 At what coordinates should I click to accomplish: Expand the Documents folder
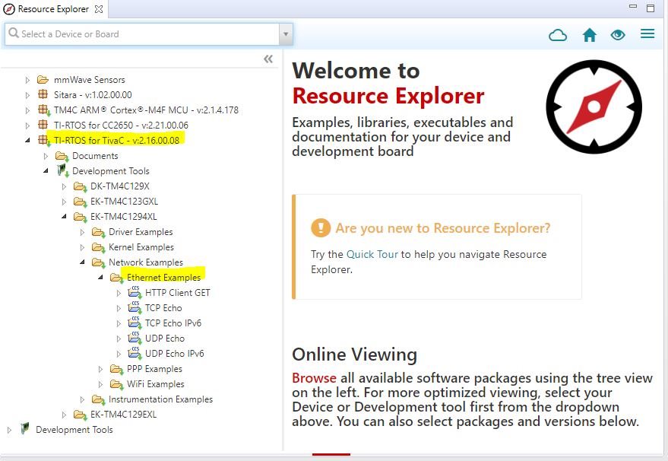46,156
